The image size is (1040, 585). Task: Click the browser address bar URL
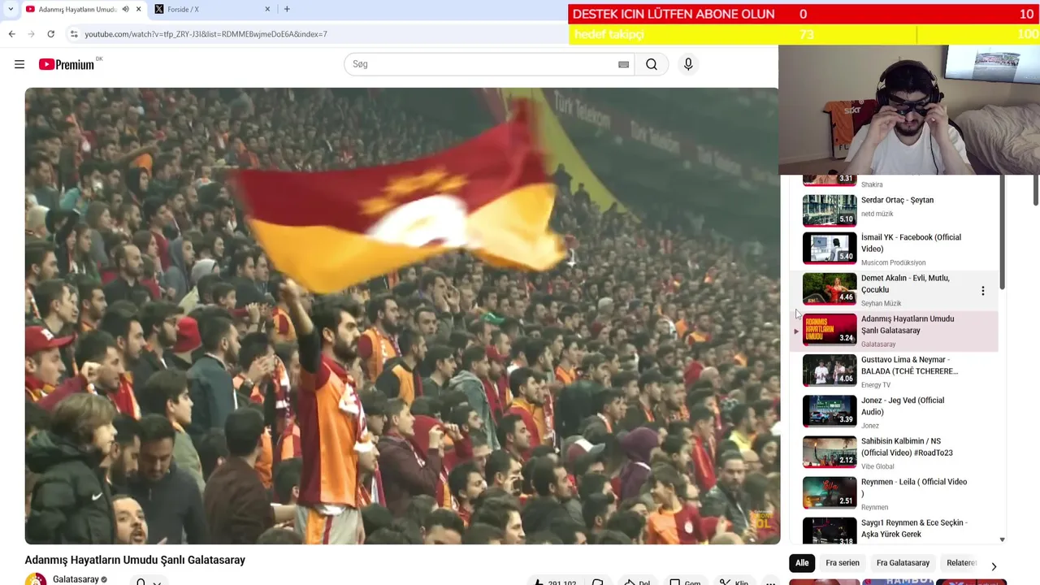(x=206, y=34)
